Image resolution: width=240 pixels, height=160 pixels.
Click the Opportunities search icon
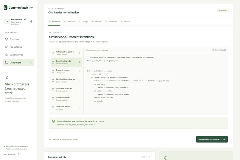pos(6,55)
